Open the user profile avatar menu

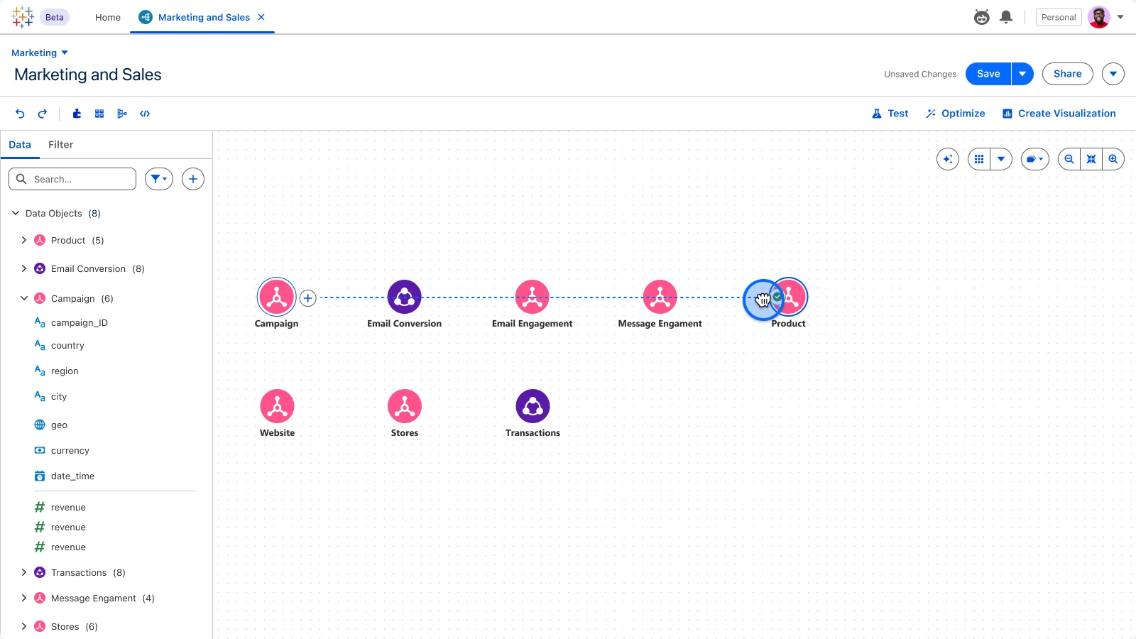click(1099, 17)
